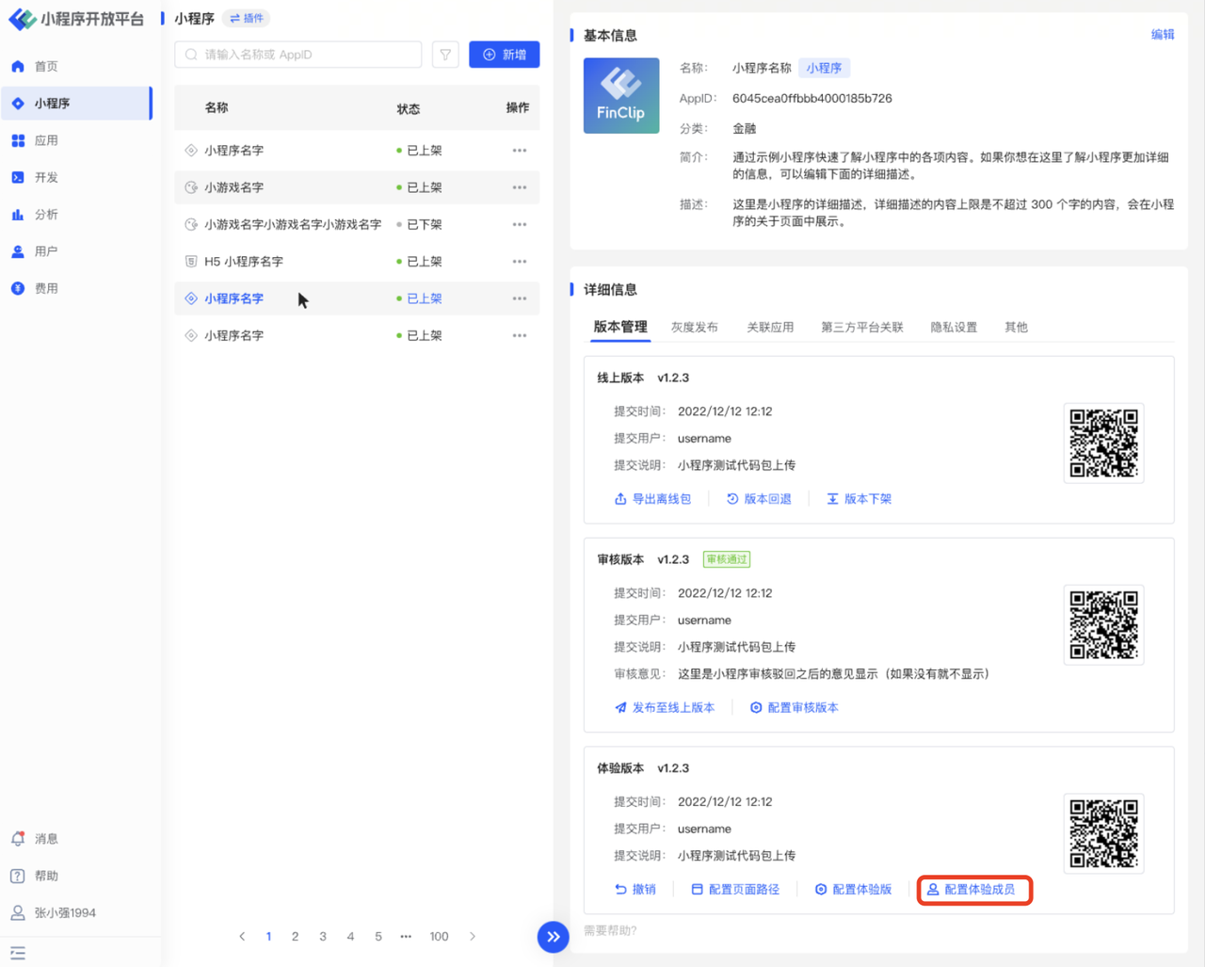This screenshot has width=1205, height=967.
Task: Switch to the 灰度发布 tab
Action: 694,327
